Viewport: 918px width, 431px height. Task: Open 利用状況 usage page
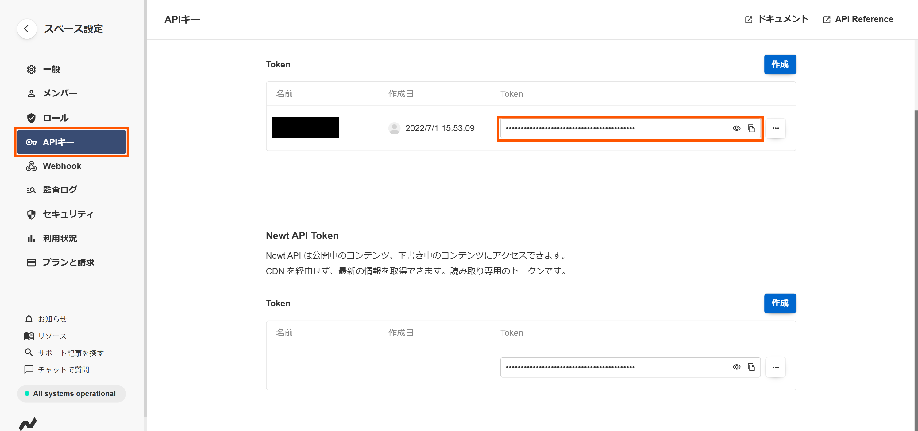coord(71,238)
